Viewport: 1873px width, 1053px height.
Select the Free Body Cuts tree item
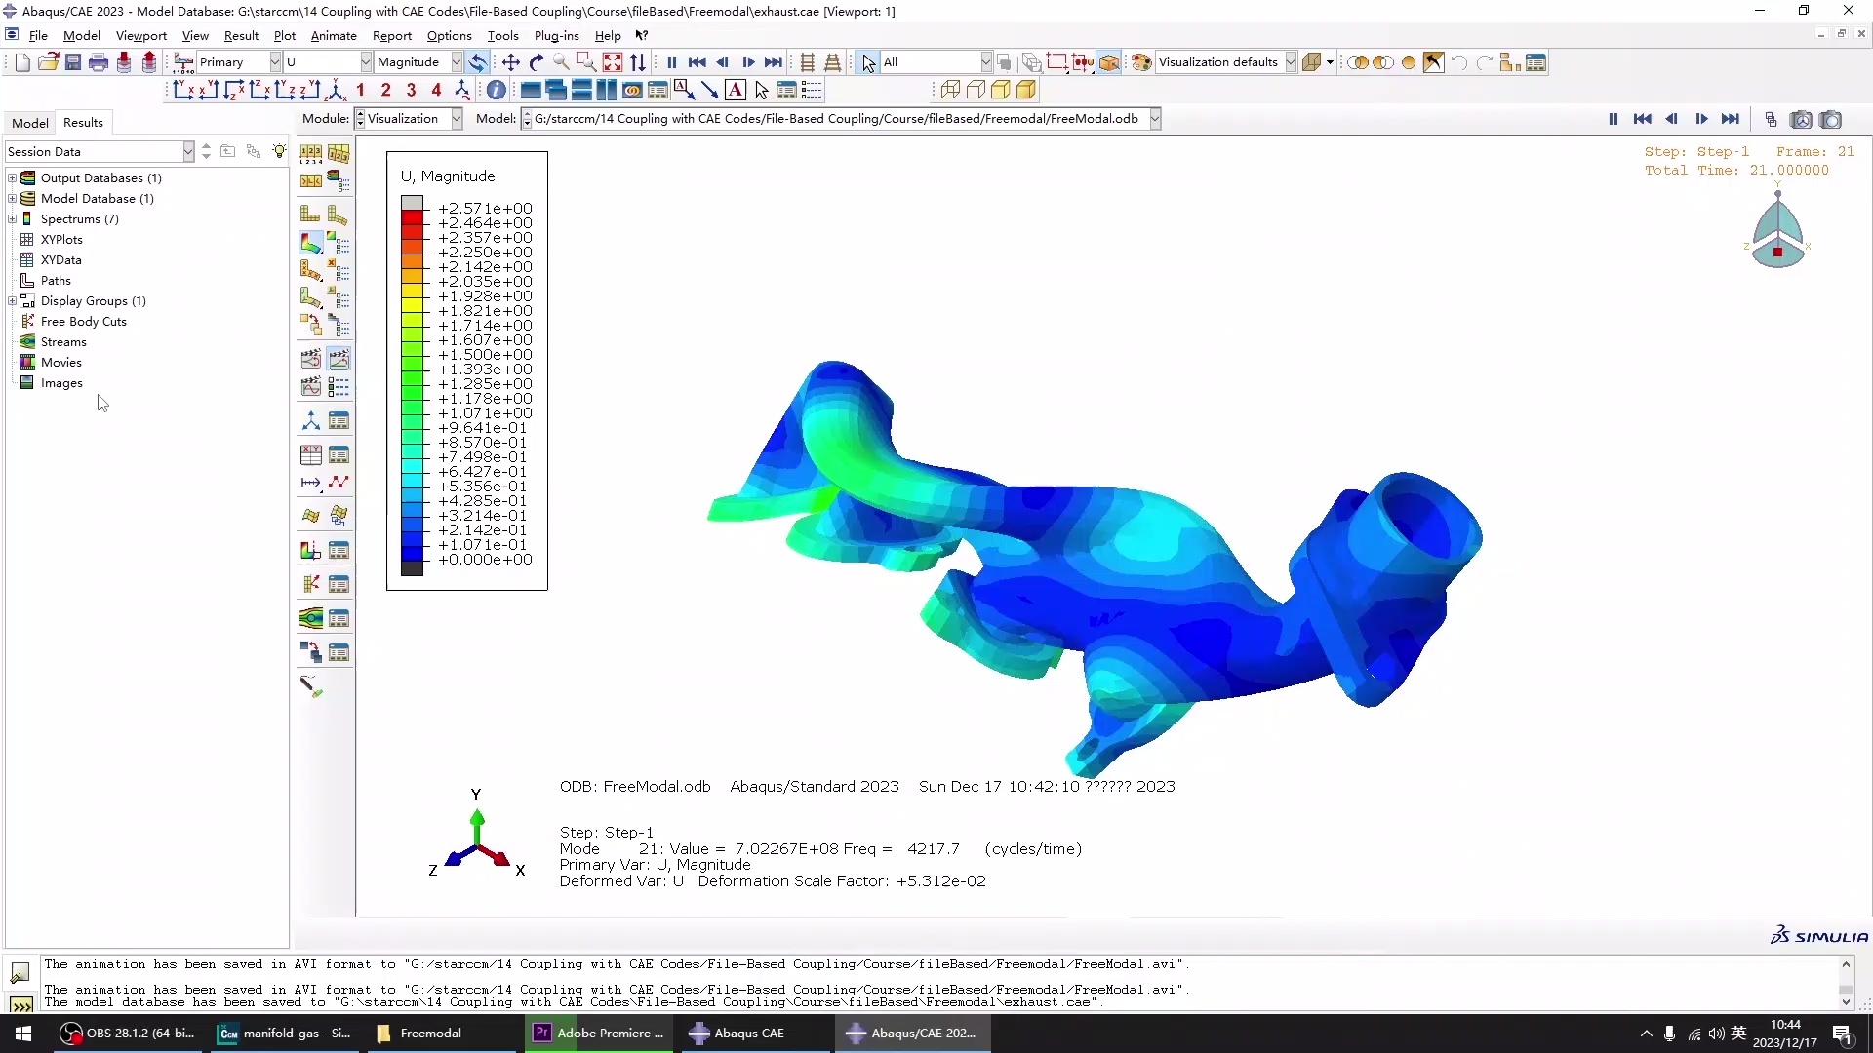[84, 322]
